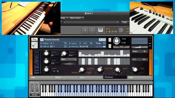Toggle the M mute button

pyautogui.click(x=110, y=46)
